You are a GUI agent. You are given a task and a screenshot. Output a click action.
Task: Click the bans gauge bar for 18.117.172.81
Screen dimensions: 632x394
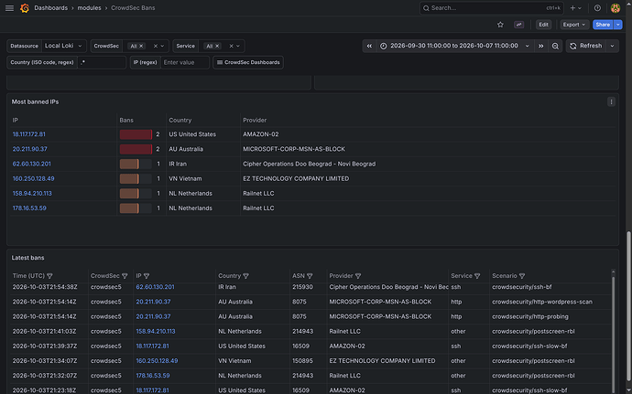(136, 134)
